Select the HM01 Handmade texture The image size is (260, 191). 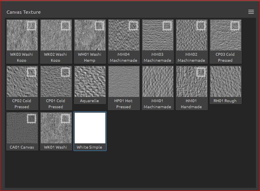pyautogui.click(x=192, y=85)
